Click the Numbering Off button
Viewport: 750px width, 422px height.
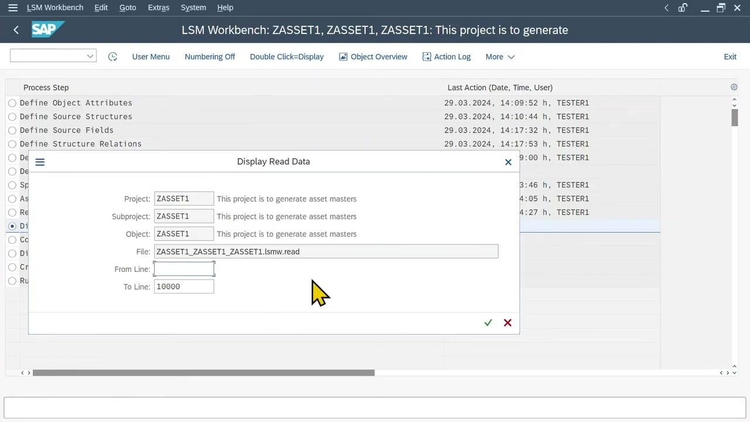click(210, 57)
